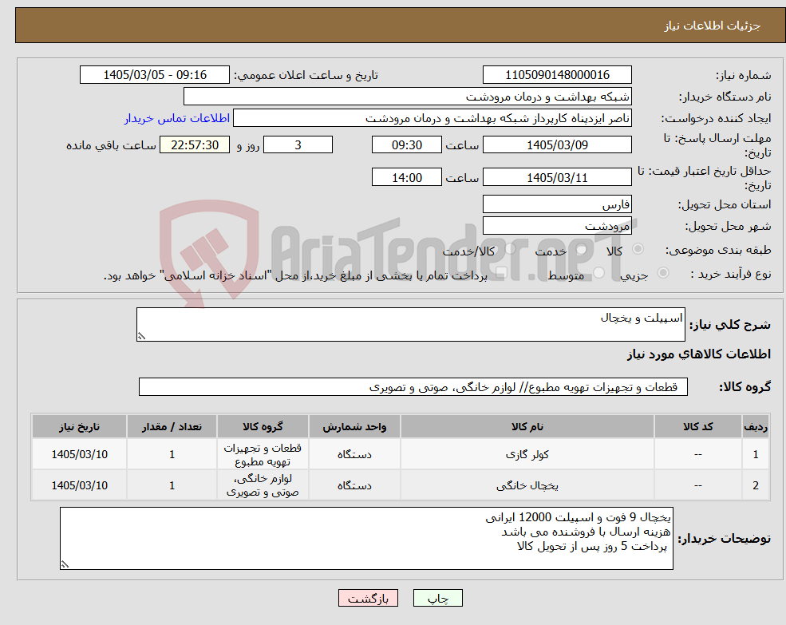Click the جزئیات اطلاعات نیاز header title
This screenshot has height=625, width=786.
(x=712, y=26)
